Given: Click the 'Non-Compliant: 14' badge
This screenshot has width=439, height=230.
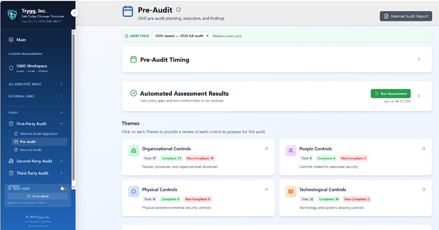Looking at the screenshot, I should point(200,158).
